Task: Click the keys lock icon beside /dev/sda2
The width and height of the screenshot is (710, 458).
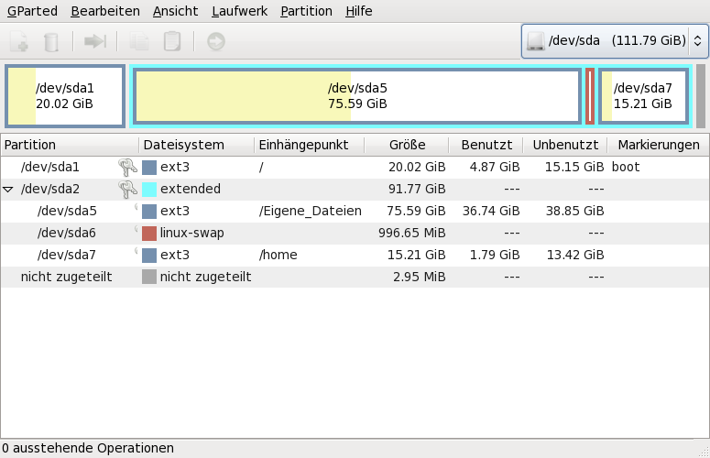Action: click(127, 189)
